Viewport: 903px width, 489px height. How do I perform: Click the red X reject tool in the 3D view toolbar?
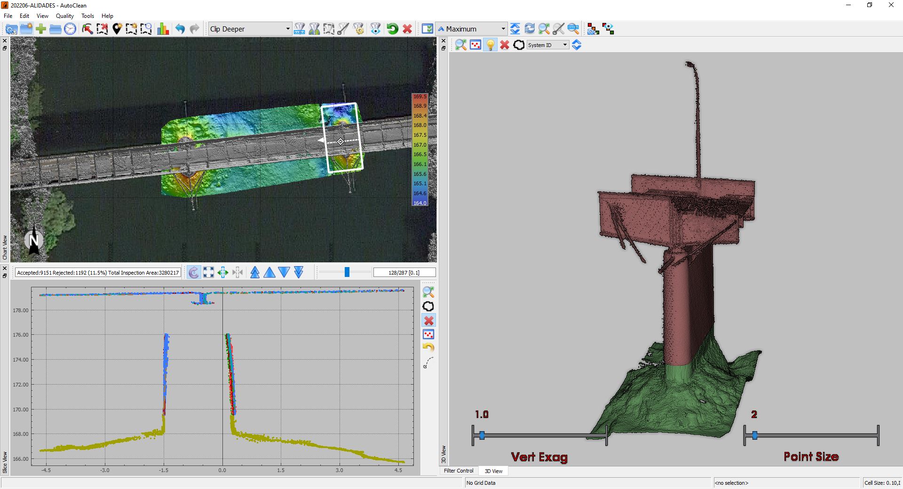pos(505,45)
